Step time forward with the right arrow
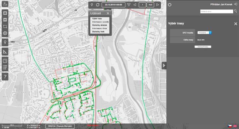Viewport: 239px width, 129px height. coord(158,5)
